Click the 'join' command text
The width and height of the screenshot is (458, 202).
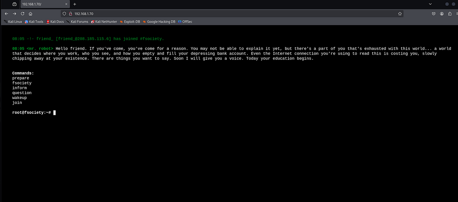(x=17, y=103)
